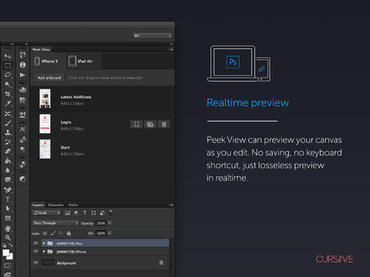370x277 pixels.
Task: Select the Pen tool
Action: click(8, 190)
